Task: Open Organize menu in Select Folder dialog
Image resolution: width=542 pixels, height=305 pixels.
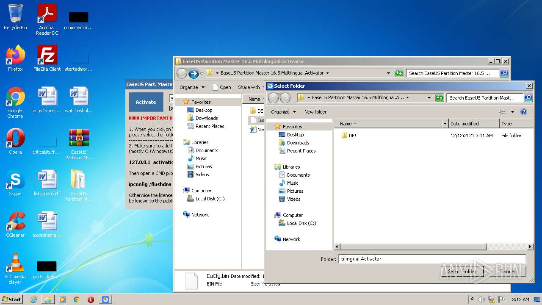Action: tap(284, 112)
